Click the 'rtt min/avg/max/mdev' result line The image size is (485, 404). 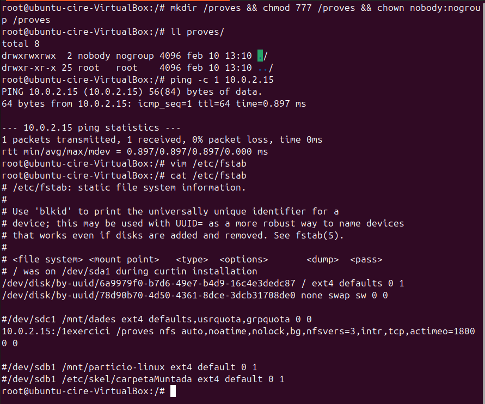(135, 151)
